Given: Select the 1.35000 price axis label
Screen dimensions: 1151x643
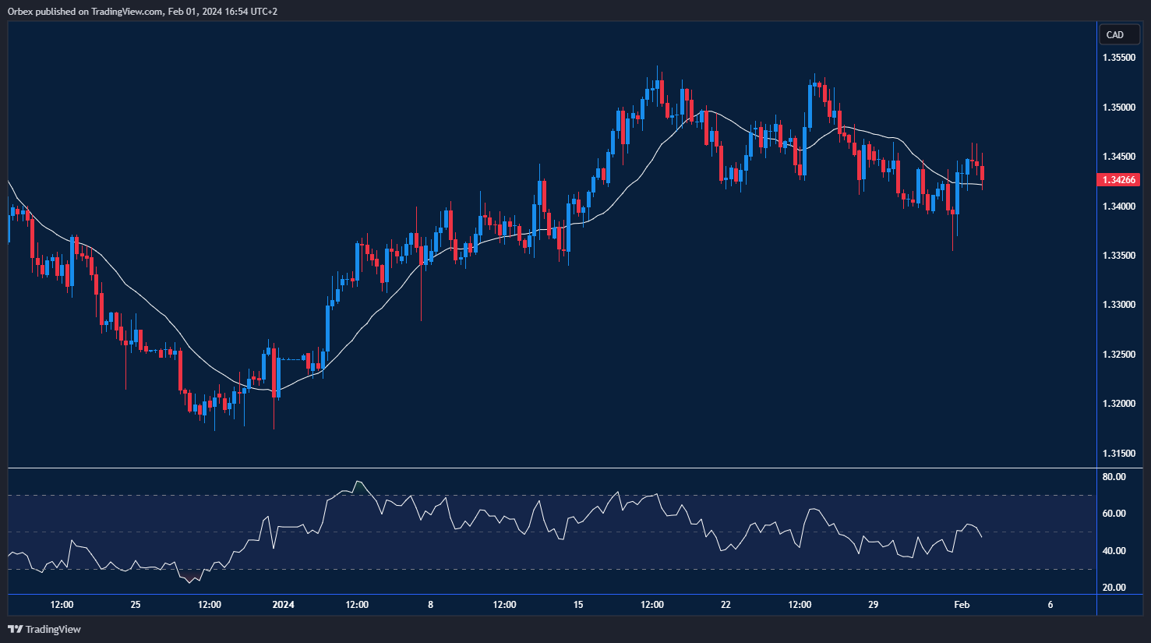Looking at the screenshot, I should point(1118,108).
